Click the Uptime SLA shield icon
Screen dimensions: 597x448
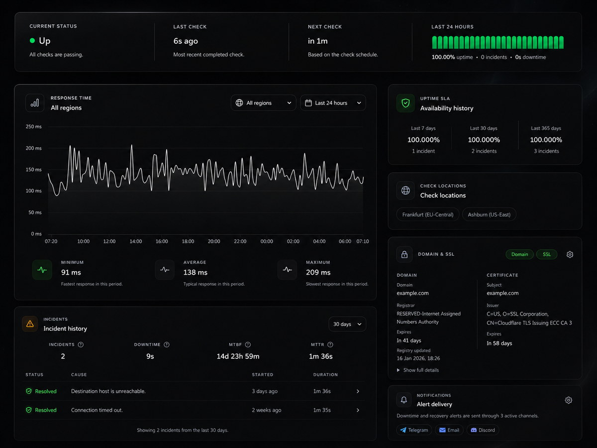coord(405,103)
